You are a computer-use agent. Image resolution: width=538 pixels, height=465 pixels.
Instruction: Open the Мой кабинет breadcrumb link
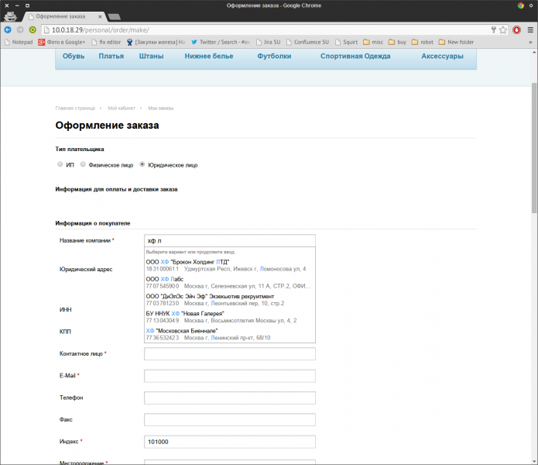[x=122, y=108]
